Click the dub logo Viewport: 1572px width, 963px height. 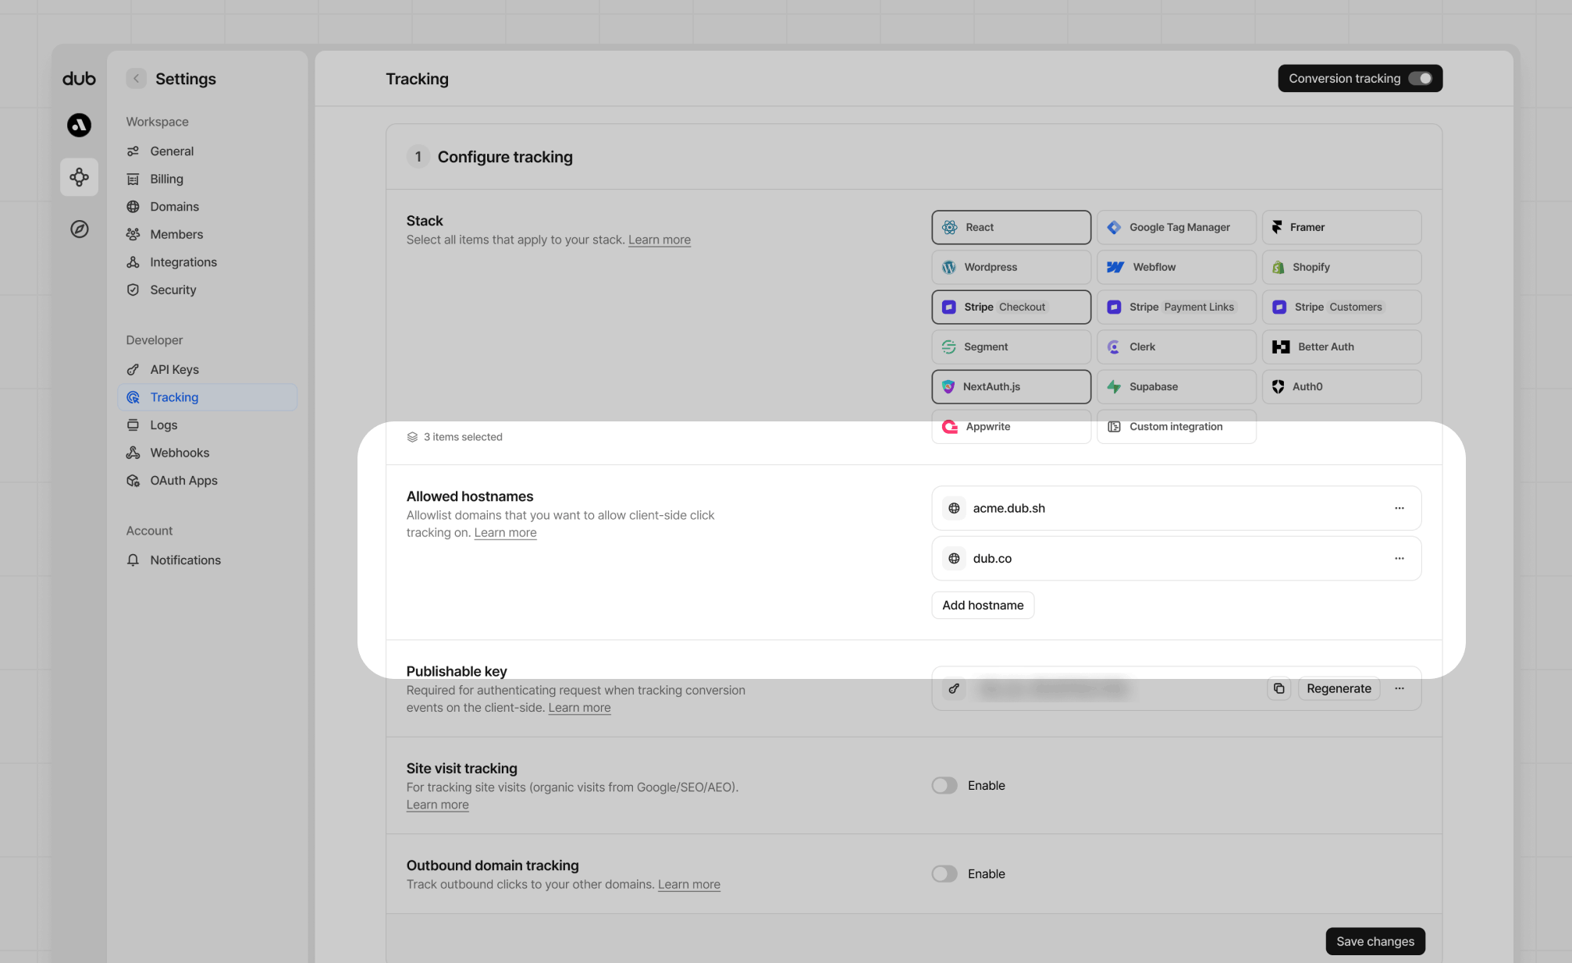pyautogui.click(x=79, y=79)
